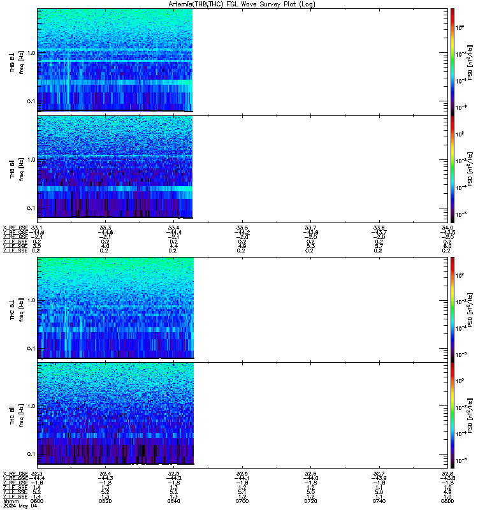Click the THB B-perpendicular freq [Hz] axis label
Image resolution: width=478 pixels, height=510 pixels.
[x=21, y=62]
